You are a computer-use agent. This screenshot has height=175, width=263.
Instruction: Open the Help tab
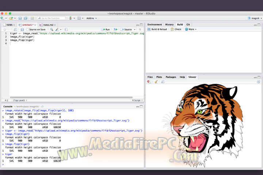coord(182,77)
